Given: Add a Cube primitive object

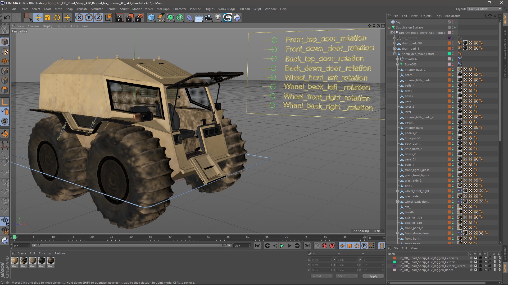Looking at the screenshot, I should (x=151, y=18).
